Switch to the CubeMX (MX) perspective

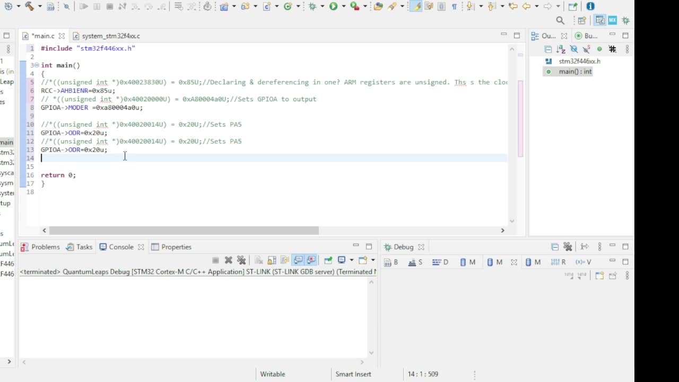click(x=613, y=21)
